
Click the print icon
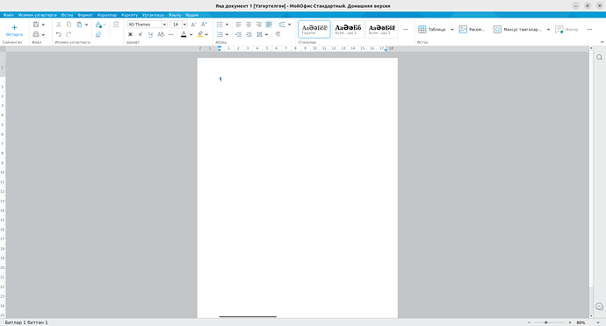tap(36, 34)
